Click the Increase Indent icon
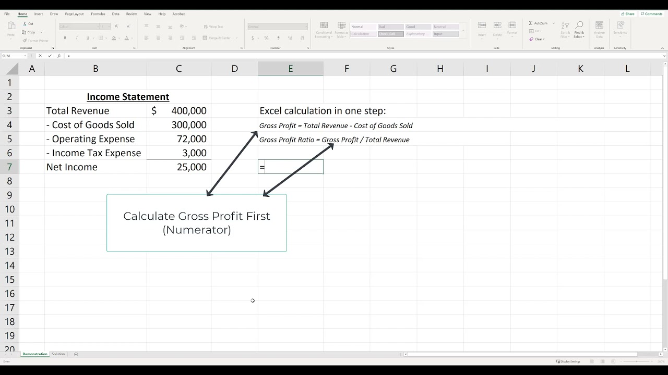Image resolution: width=668 pixels, height=375 pixels. 194,38
